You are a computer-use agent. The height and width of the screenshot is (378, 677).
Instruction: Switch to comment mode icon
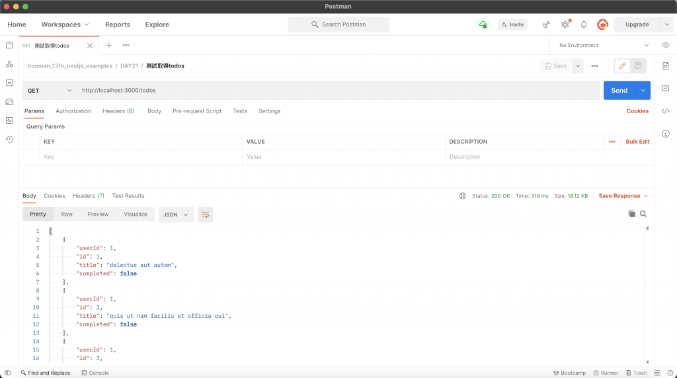(x=638, y=66)
